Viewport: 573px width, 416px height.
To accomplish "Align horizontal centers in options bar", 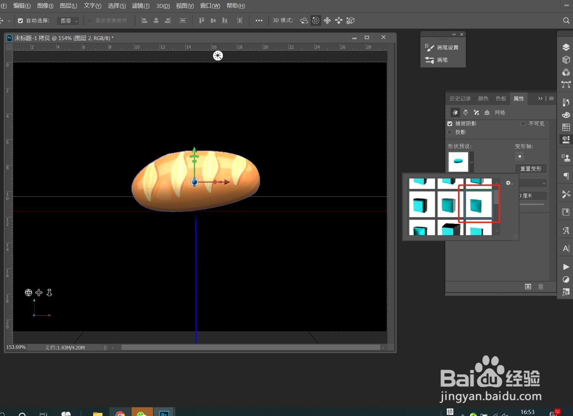I will [156, 20].
